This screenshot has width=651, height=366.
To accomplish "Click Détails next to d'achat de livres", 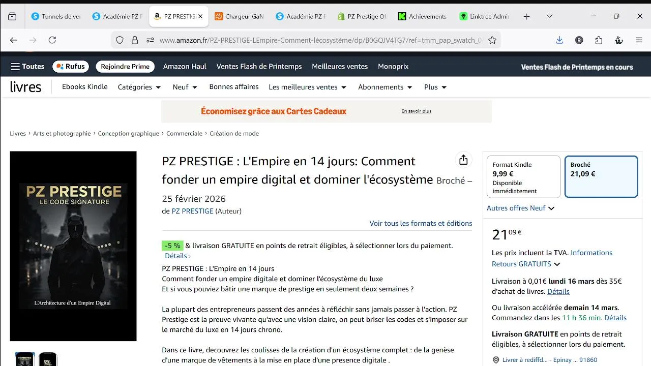I will pyautogui.click(x=558, y=292).
